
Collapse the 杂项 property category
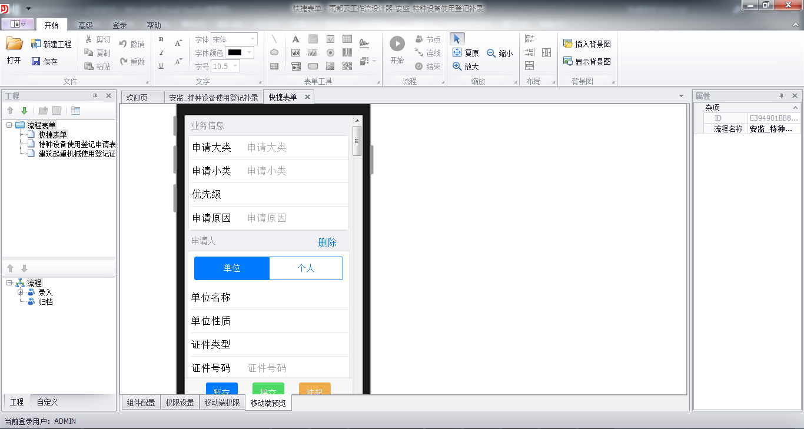[x=796, y=108]
